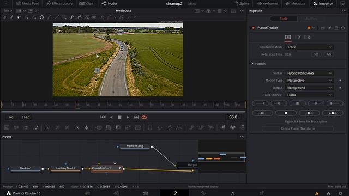This screenshot has height=196, width=349.
Task: Click current time field 35.0
Action: [x=233, y=117]
